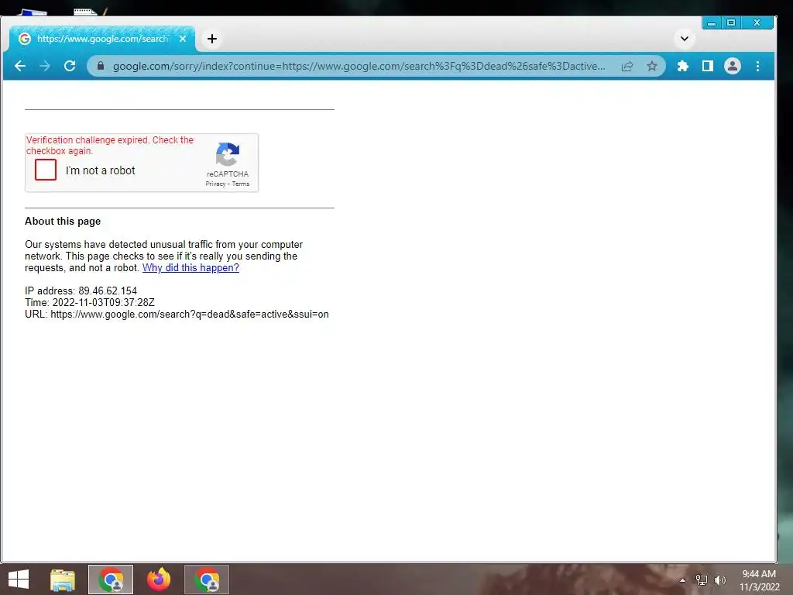The width and height of the screenshot is (793, 595).
Task: Click the URL line with q=dead
Action: pyautogui.click(x=177, y=315)
